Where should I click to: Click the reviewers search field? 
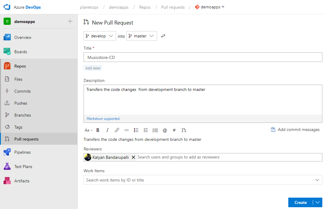(229, 157)
